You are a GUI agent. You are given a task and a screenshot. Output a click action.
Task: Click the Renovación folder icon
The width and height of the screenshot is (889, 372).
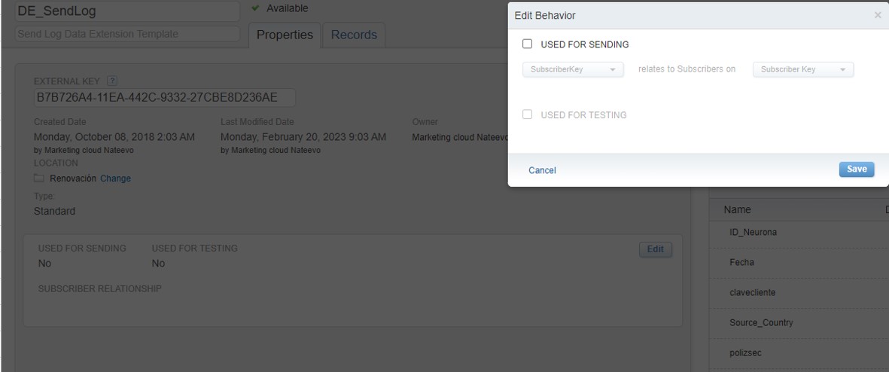tap(39, 178)
